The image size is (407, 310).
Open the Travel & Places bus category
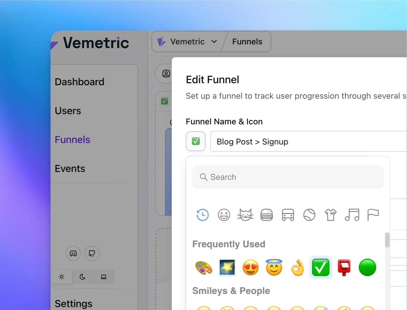click(x=288, y=215)
